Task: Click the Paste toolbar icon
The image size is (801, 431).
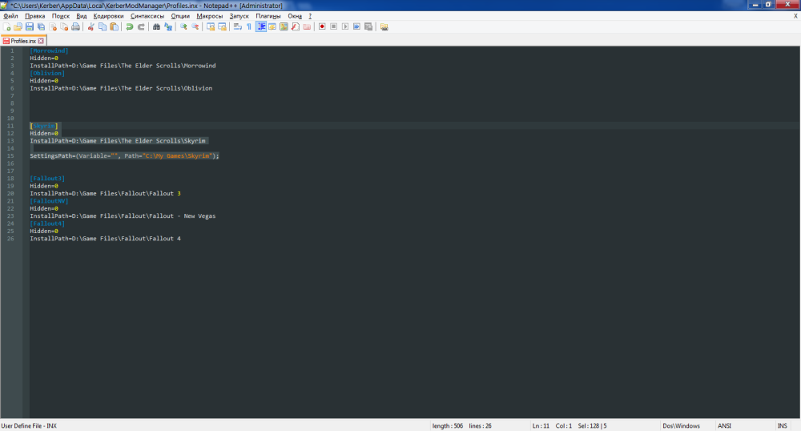Action: (114, 26)
